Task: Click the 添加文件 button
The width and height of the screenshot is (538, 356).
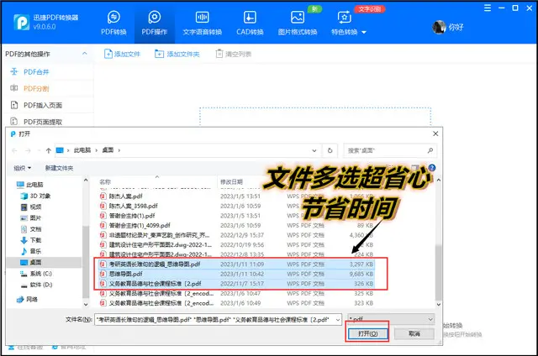Action: click(x=122, y=54)
